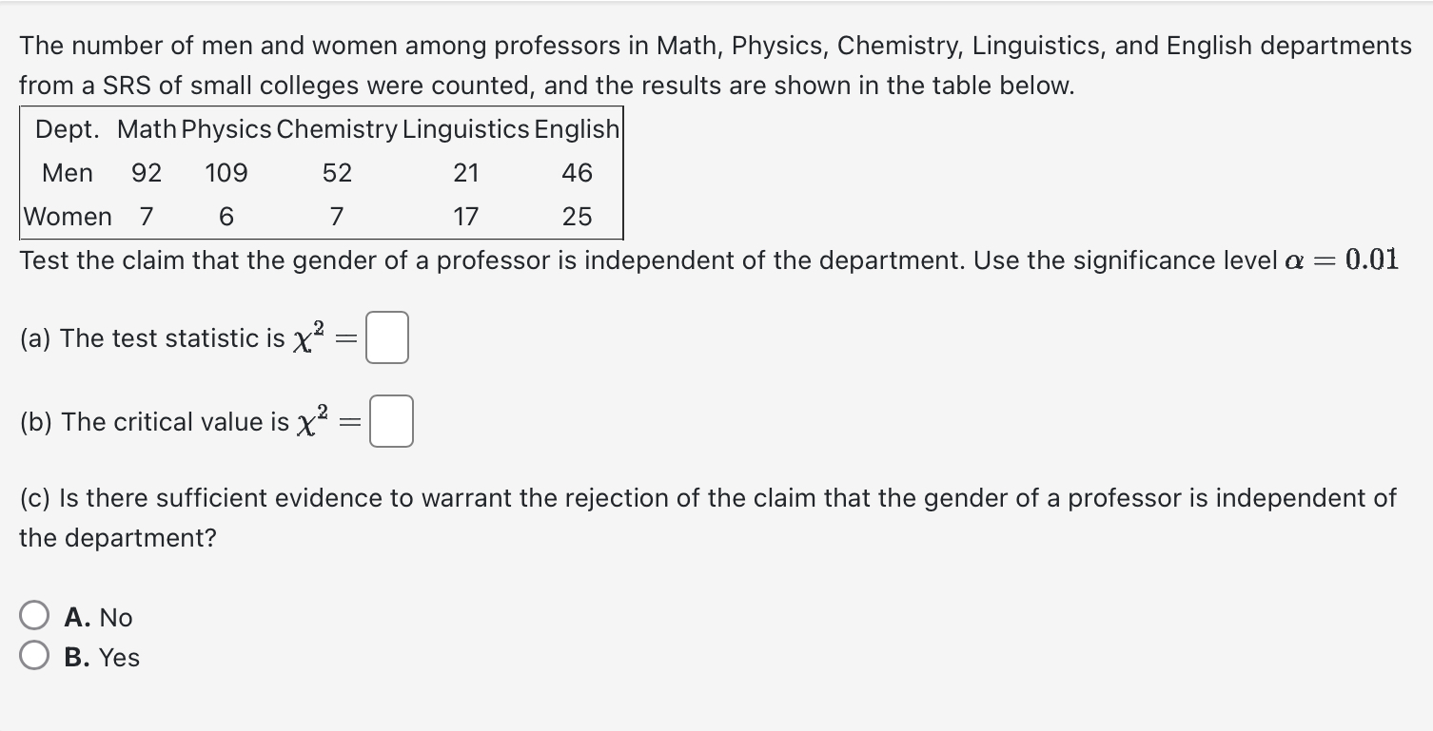Click the English column header

[577, 128]
